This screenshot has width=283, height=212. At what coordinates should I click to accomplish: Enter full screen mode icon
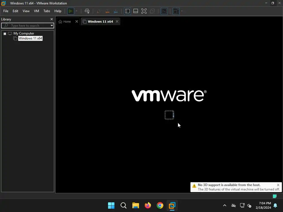coord(144,11)
